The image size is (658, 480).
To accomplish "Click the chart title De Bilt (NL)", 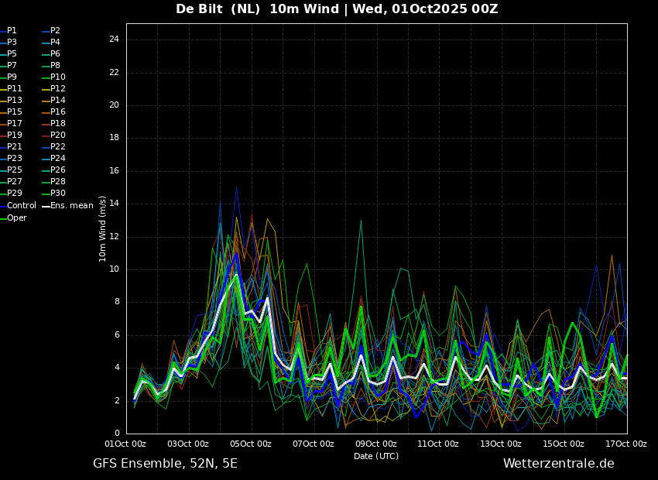I will tap(218, 9).
